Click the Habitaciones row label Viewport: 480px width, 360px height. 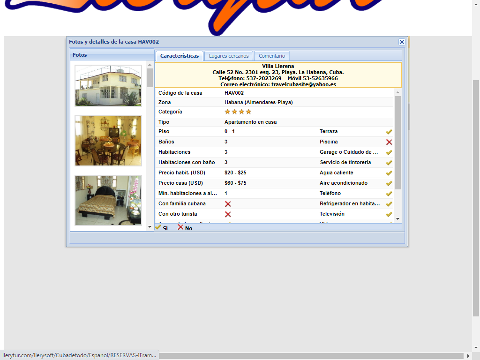pos(174,152)
